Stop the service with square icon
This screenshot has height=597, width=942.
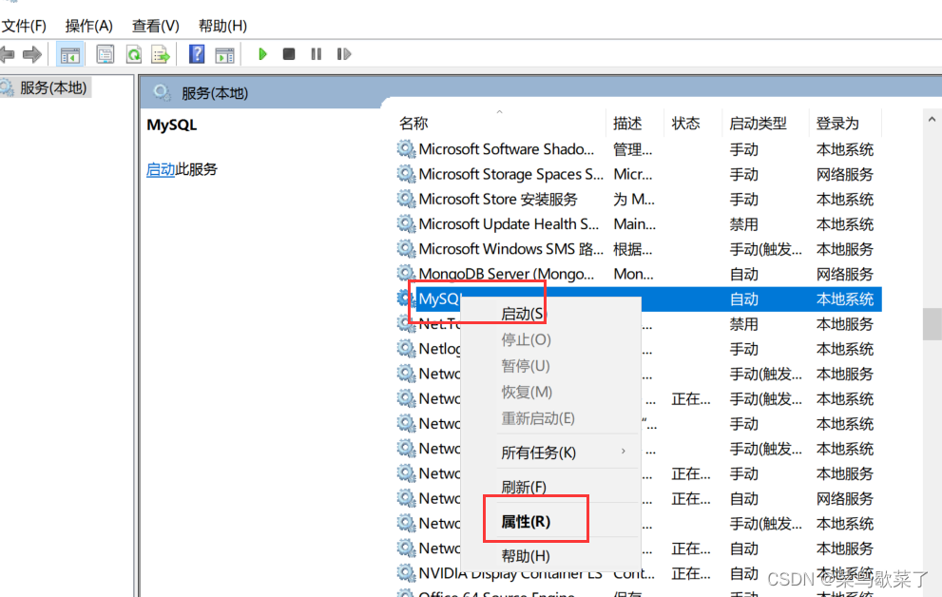(x=289, y=54)
